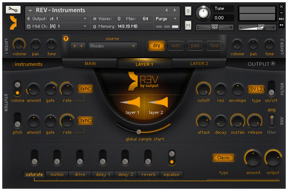The image size is (288, 191).
Task: Click the volume stutter gate knob
Action: click(x=50, y=89)
